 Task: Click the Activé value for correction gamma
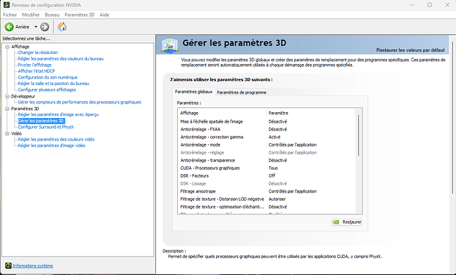click(x=274, y=137)
